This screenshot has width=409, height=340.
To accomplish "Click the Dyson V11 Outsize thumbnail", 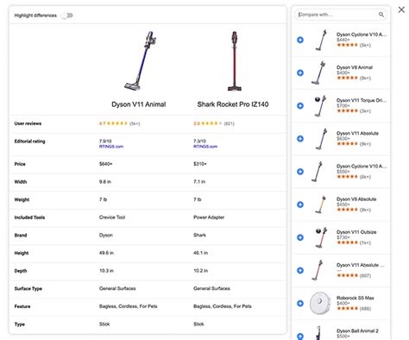I will click(321, 237).
